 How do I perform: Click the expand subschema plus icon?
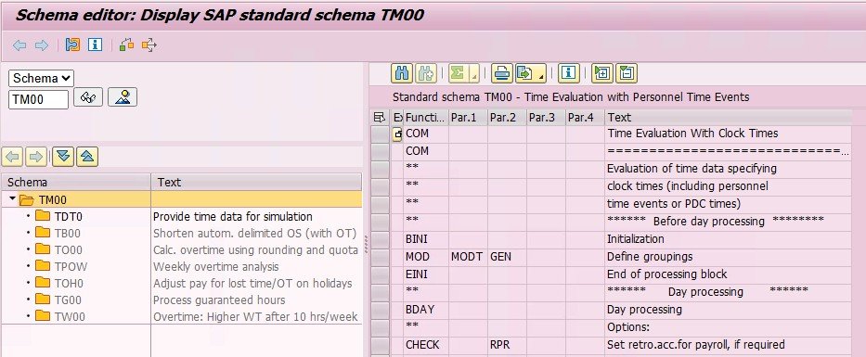(x=602, y=73)
